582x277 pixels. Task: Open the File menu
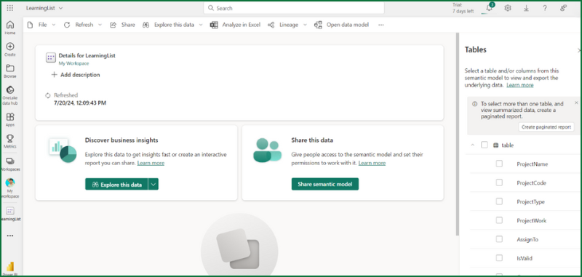point(41,25)
